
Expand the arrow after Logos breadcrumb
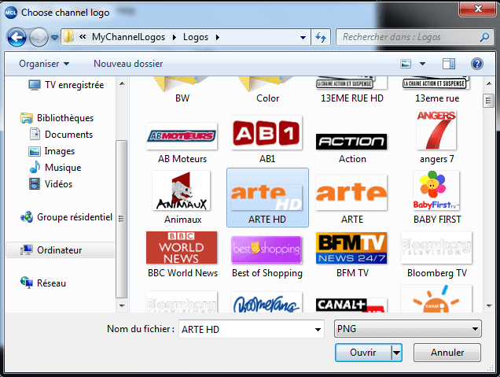tap(218, 37)
